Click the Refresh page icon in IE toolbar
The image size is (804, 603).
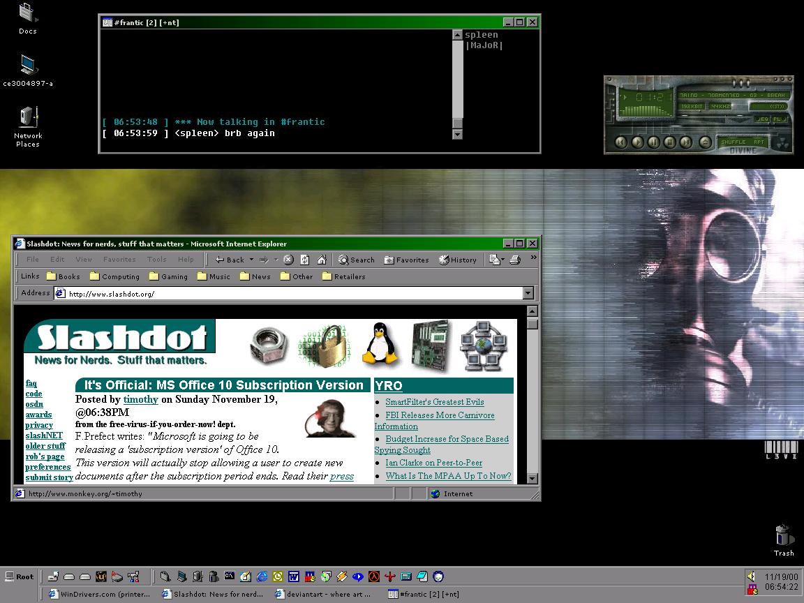coord(304,260)
